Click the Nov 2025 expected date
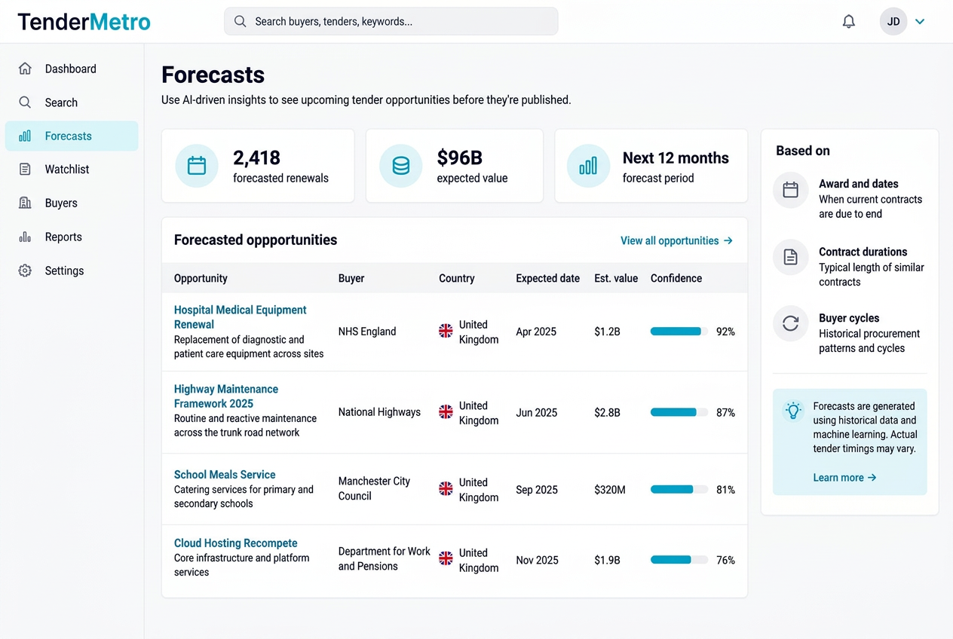 point(538,560)
